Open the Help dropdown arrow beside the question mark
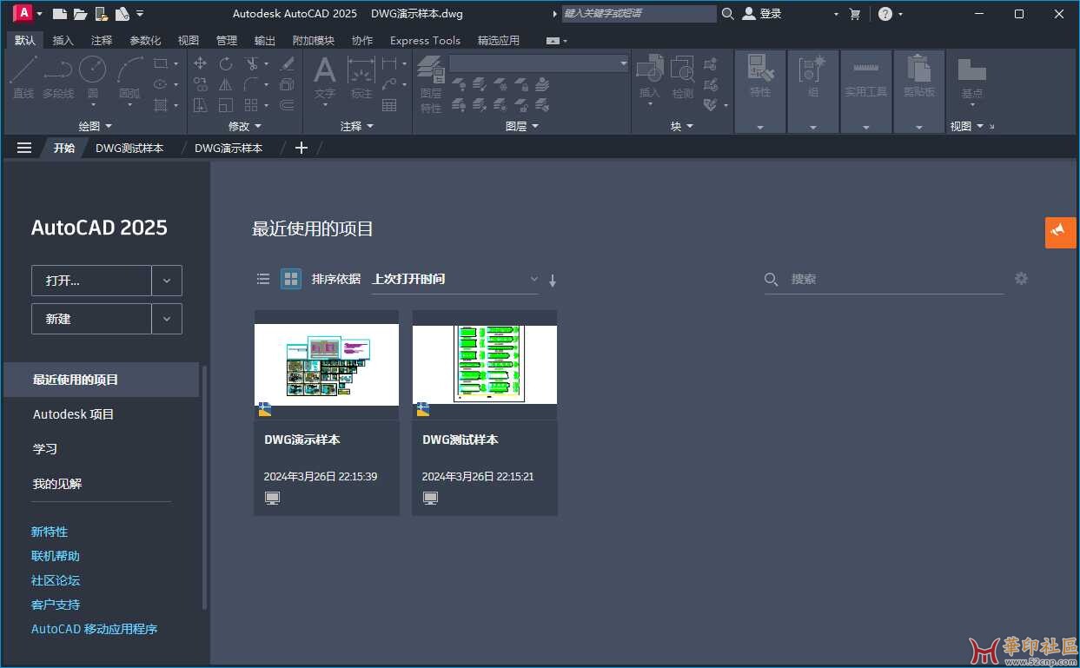Viewport: 1080px width, 668px height. [901, 14]
